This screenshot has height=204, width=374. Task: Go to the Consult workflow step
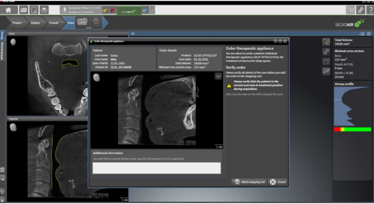(53, 23)
